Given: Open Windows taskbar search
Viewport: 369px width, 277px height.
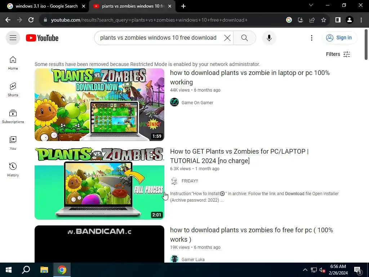Looking at the screenshot, I should point(26,270).
